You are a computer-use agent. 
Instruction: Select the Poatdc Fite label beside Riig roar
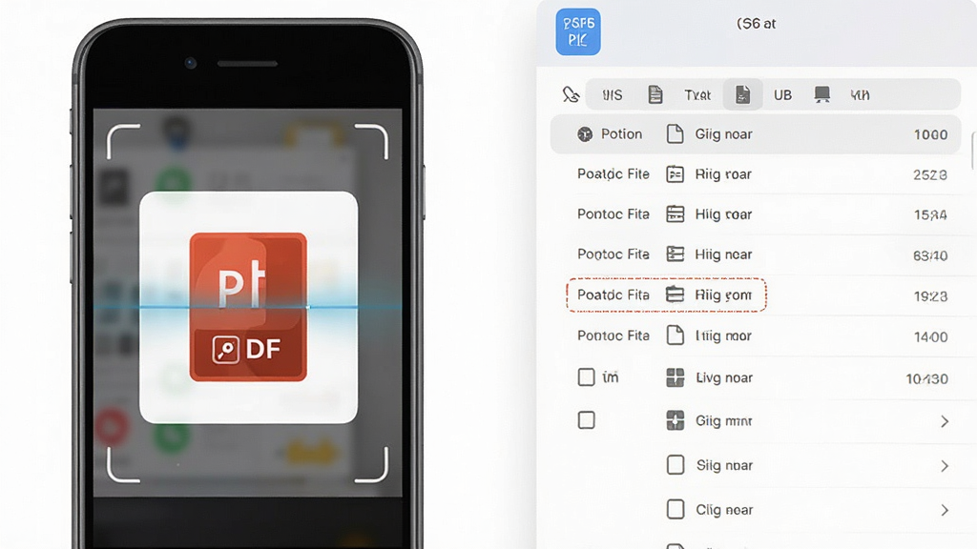pos(613,173)
